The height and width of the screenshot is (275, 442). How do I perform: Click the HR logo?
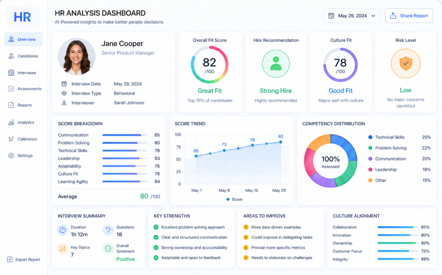pyautogui.click(x=22, y=17)
